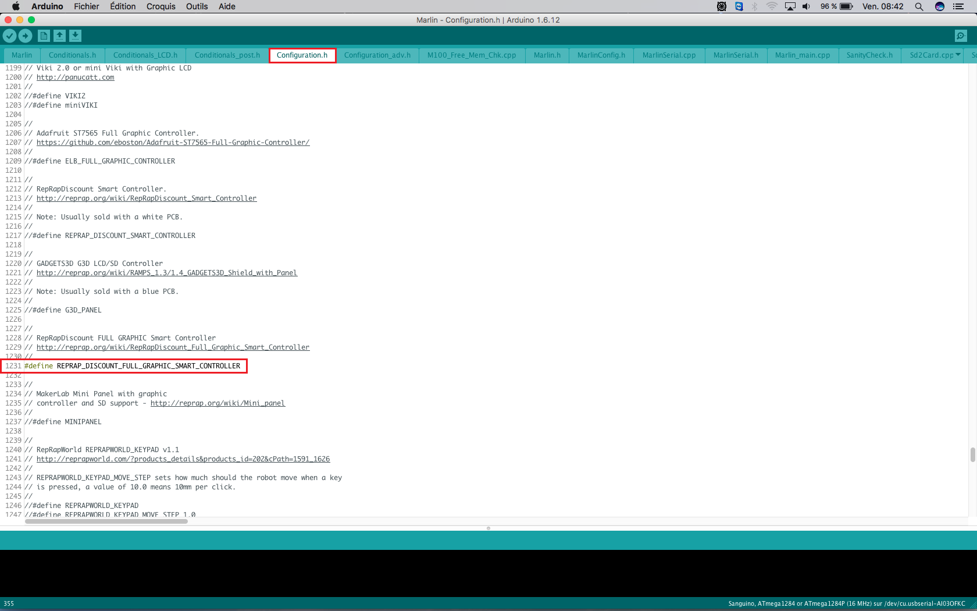
Task: Open the Adafruit-ST7565 GitHub link
Action: [173, 143]
